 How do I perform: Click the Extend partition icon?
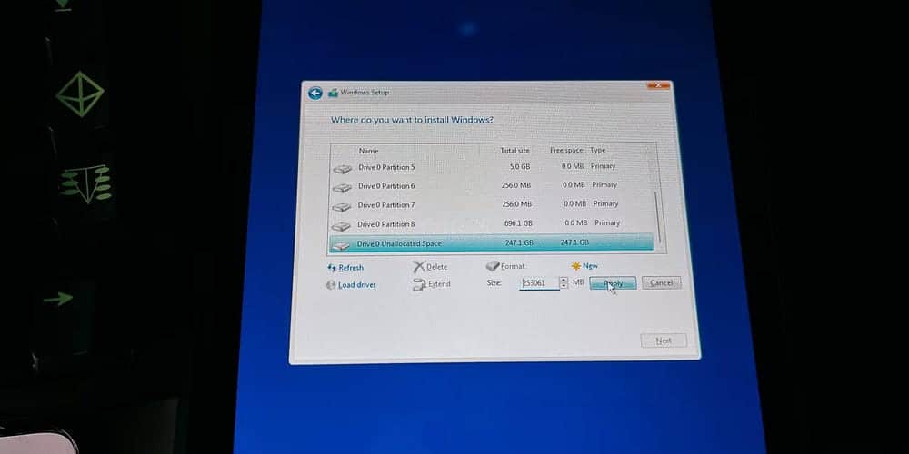tap(419, 284)
